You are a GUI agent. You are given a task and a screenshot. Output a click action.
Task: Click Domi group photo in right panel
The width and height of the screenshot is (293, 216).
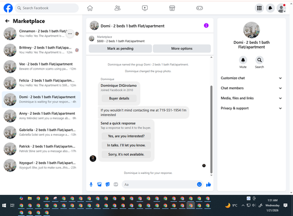[x=251, y=30]
